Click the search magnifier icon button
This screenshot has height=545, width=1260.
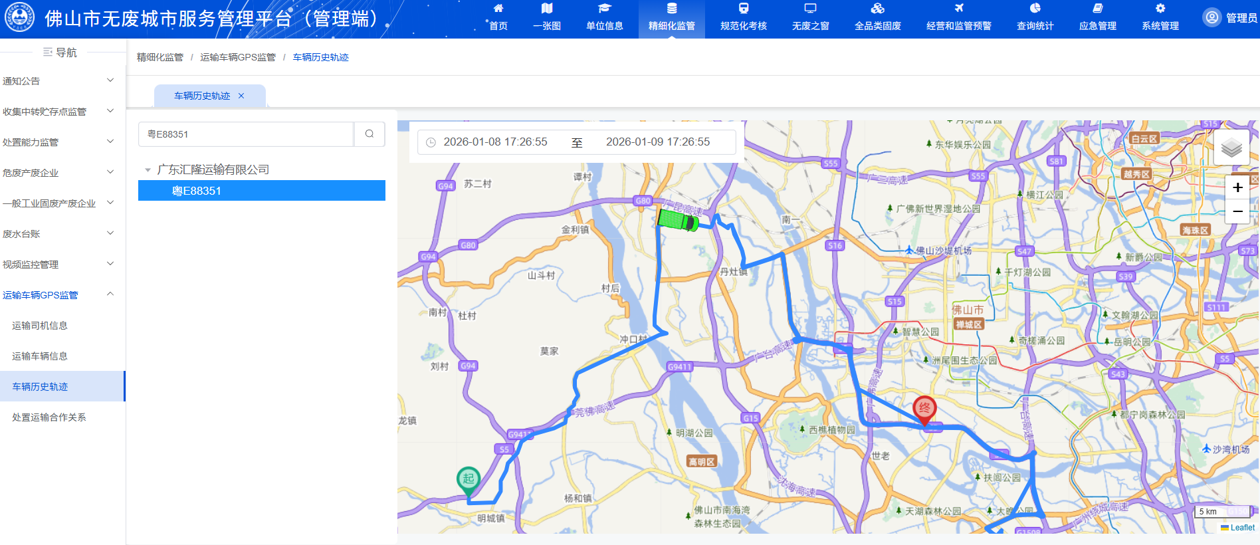tap(369, 134)
